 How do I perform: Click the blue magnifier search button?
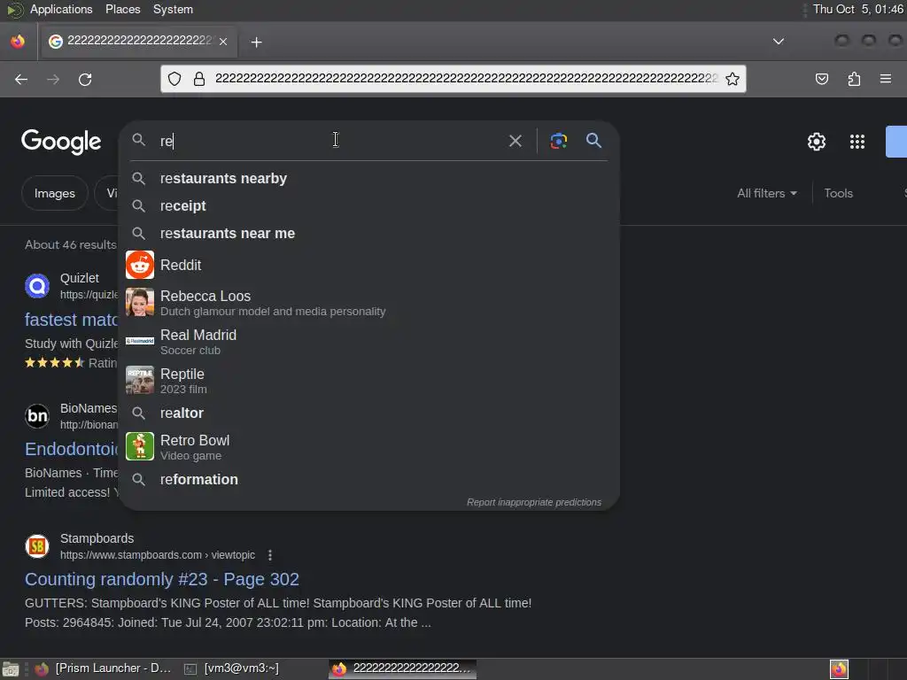point(593,140)
